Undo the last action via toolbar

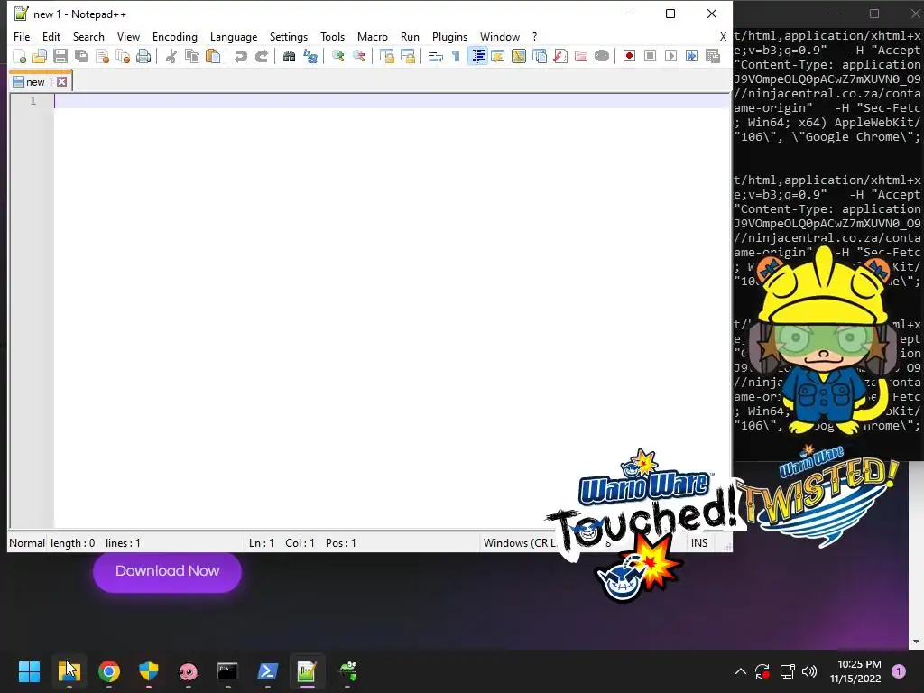[x=240, y=56]
